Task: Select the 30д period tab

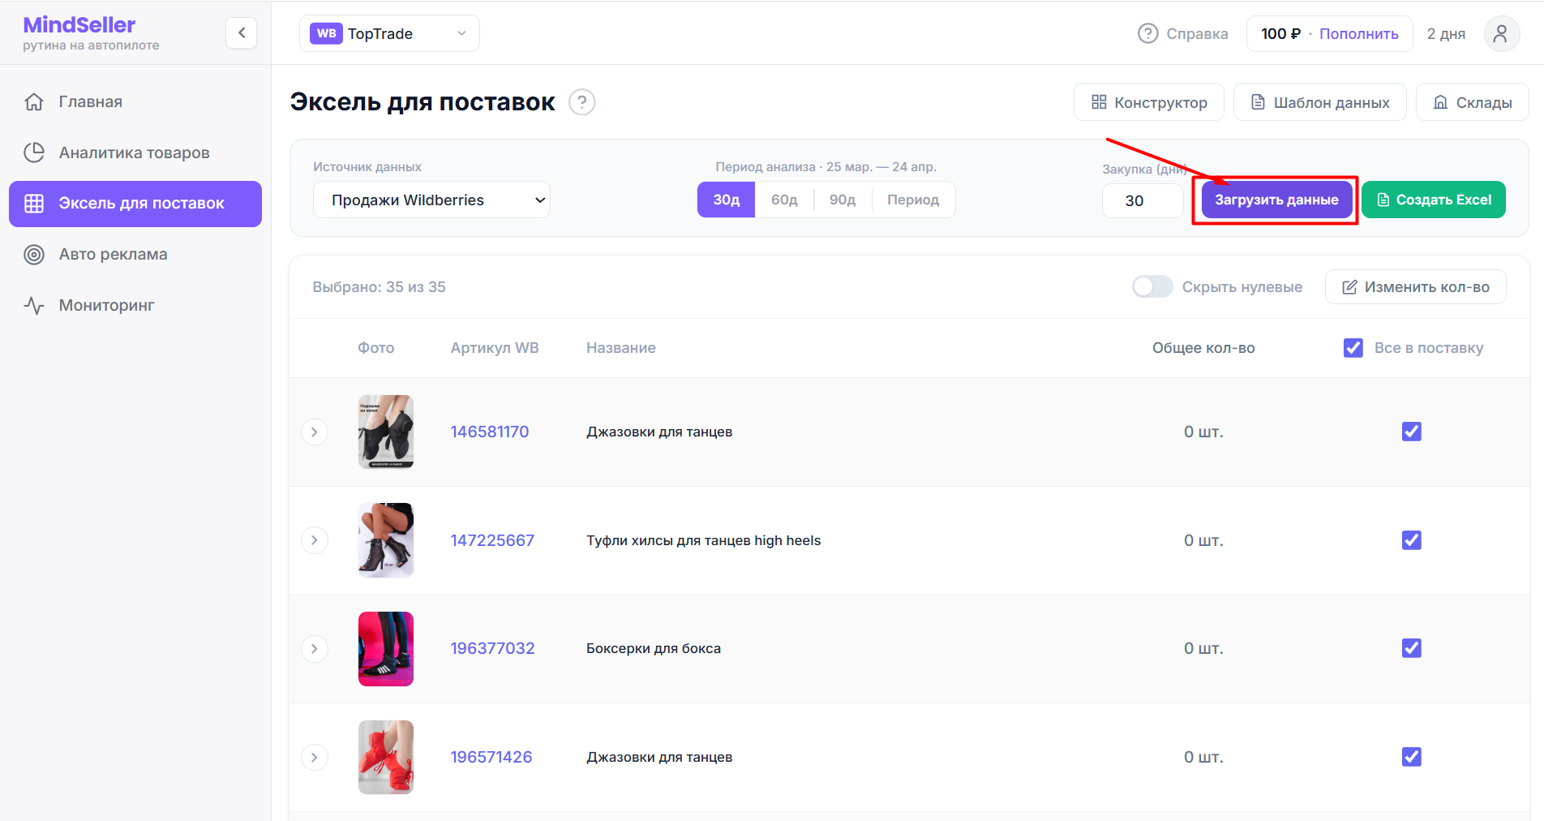Action: pos(727,200)
